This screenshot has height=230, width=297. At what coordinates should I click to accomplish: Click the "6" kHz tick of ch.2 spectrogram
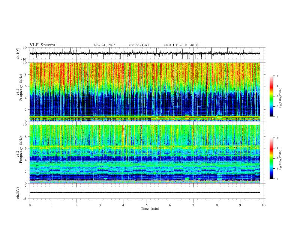pos(26,148)
